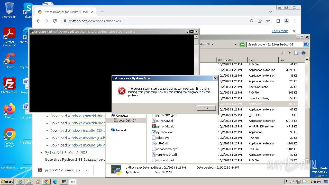The height and width of the screenshot is (185, 329).
Task: Close the python.exe System Error dialog
Action: 215,78
